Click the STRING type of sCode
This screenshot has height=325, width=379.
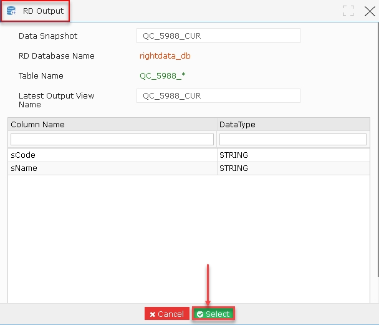point(234,155)
